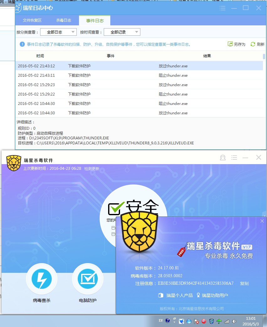Click the Rising log center star logo
Viewport: 267px width, 327px height.
(x=18, y=8)
